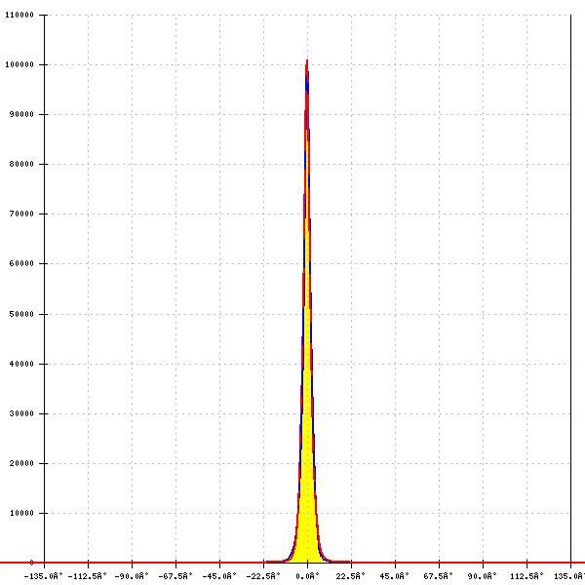Select the 80000 y-axis label
585x585 pixels.
21,164
